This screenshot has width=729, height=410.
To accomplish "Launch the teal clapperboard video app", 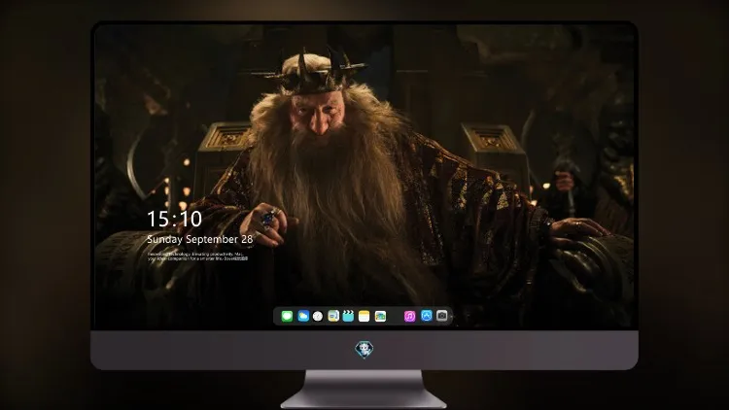I will tap(348, 316).
